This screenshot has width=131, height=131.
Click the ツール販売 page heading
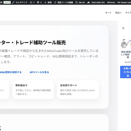pos(33,43)
